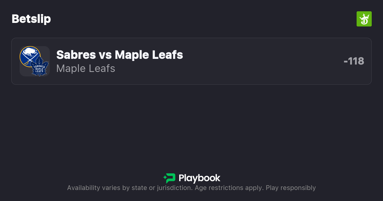Select the Sabres vs Maple Leafs matchup title

(x=119, y=55)
